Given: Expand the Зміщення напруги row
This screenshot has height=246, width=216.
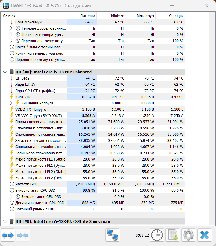Looking at the screenshot, I should click(x=11, y=103).
